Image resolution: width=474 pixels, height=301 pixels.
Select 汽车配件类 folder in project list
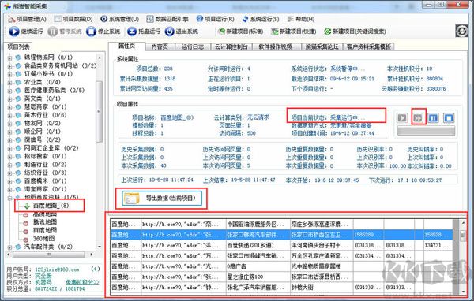point(48,247)
